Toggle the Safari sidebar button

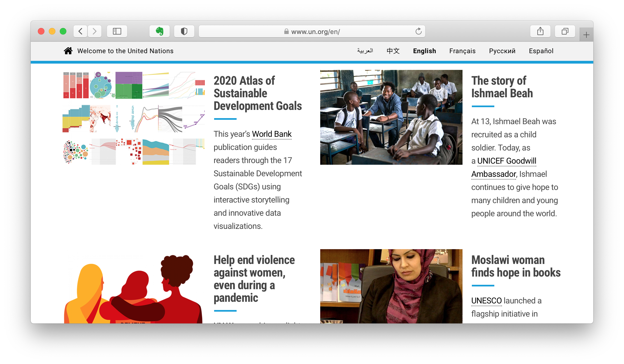pyautogui.click(x=117, y=31)
